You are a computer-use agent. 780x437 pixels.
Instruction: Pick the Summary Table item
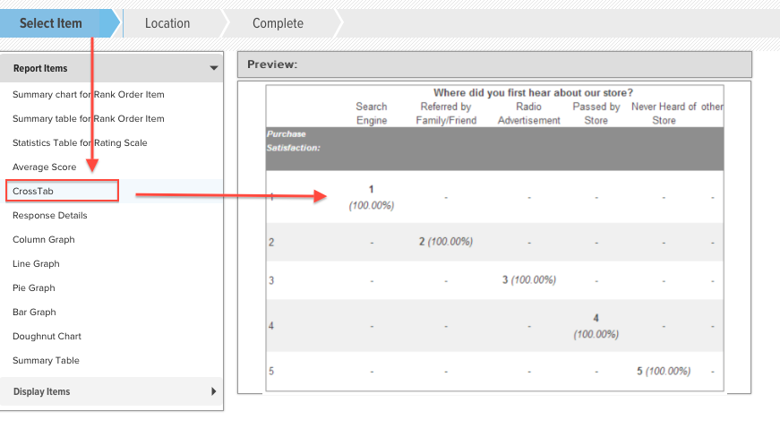tap(46, 361)
